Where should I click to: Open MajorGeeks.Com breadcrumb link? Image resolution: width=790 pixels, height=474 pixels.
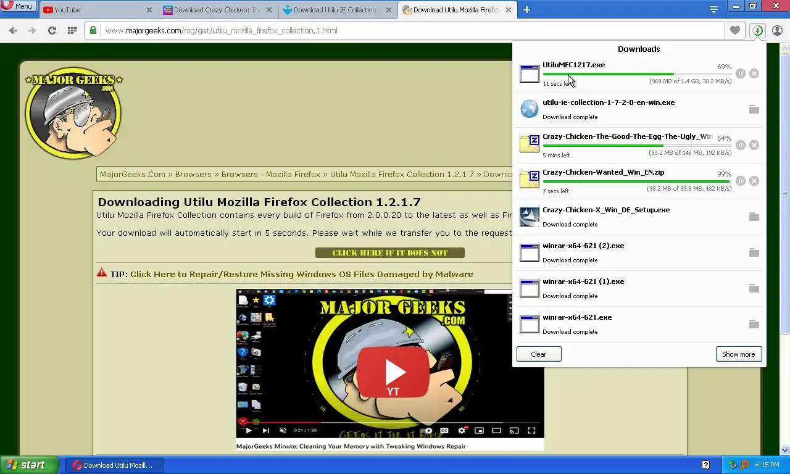click(133, 175)
